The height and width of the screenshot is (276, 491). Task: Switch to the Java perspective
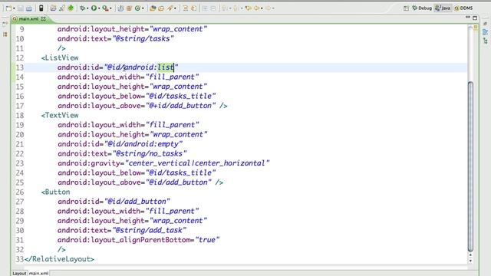point(443,8)
